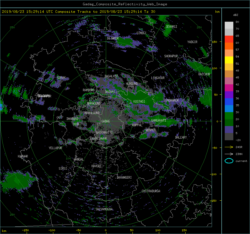250x234 pixels.
Task: Select the red 60-65 dBZ color swatch
Action: pyautogui.click(x=229, y=39)
